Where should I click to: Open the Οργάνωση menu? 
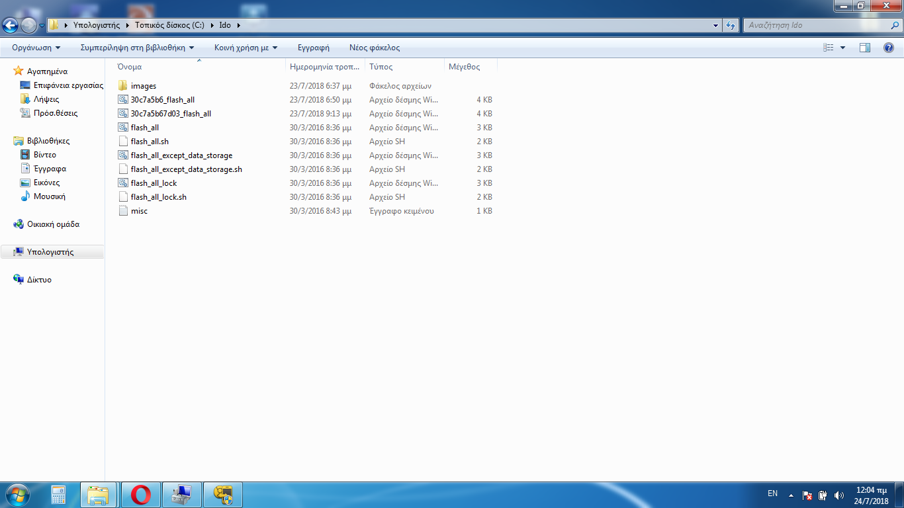[x=36, y=48]
